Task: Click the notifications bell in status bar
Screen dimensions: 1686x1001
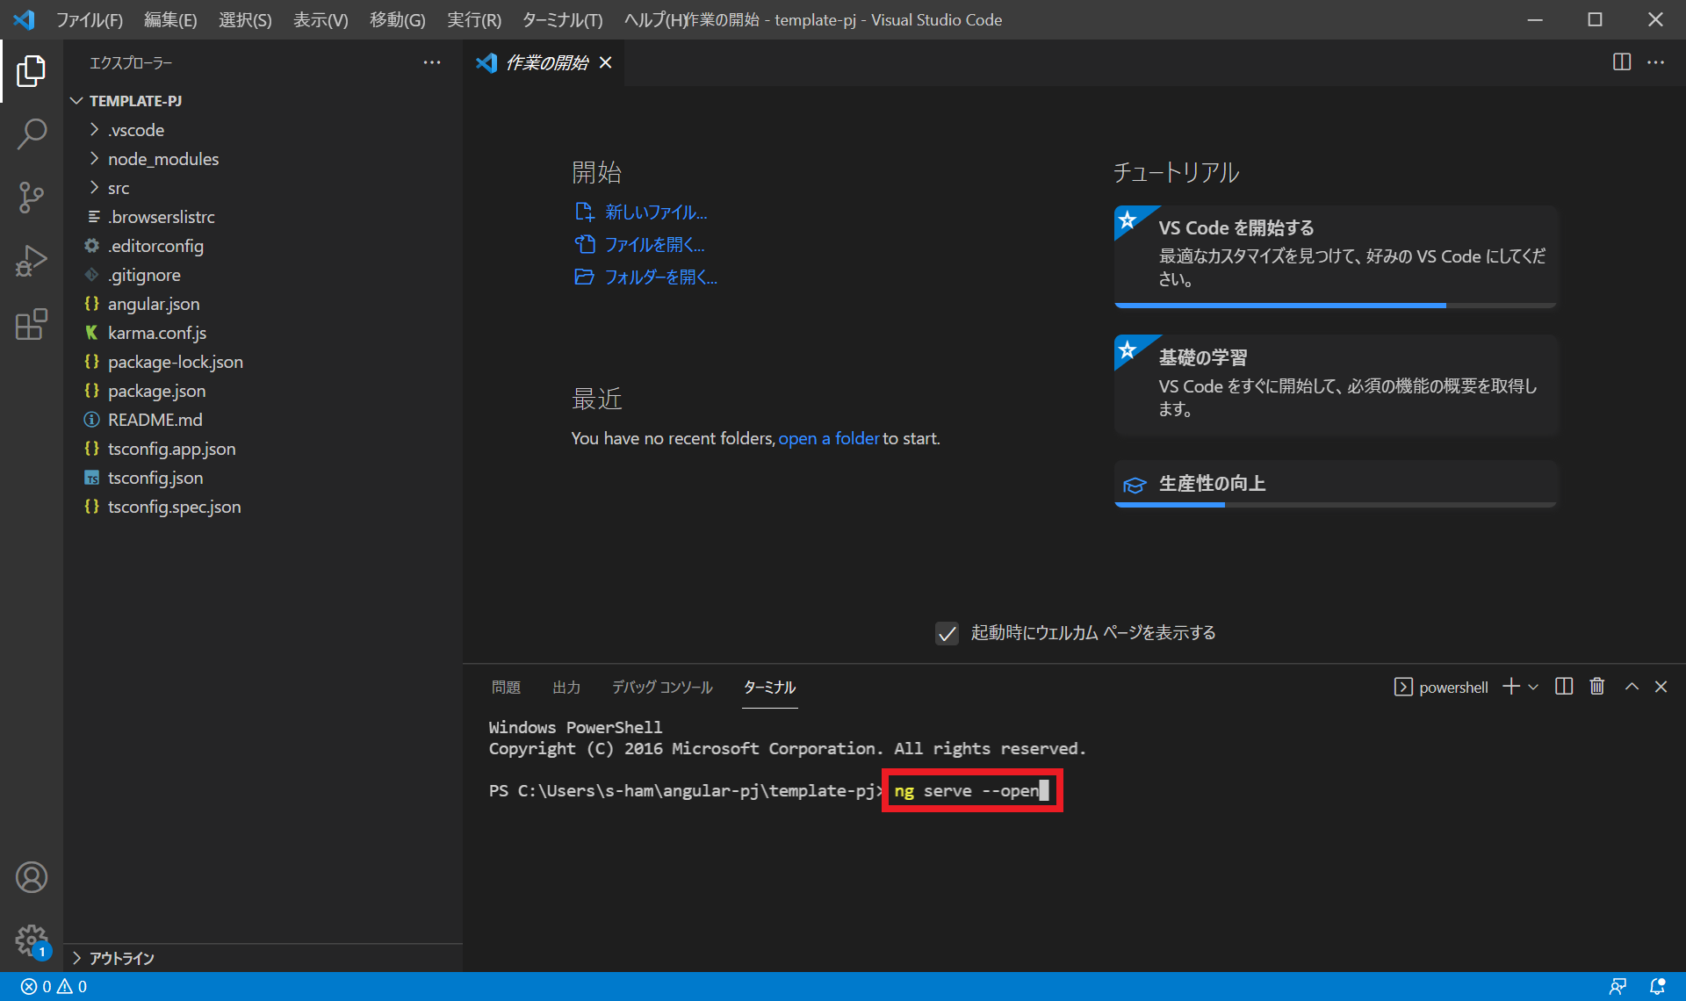Action: (1657, 986)
